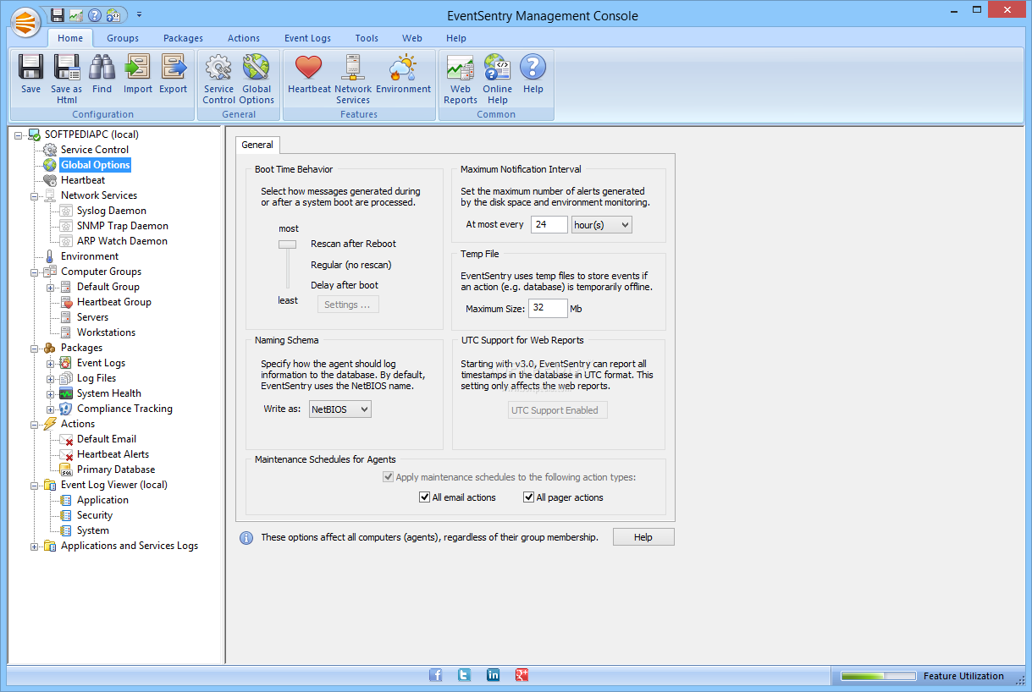This screenshot has height=692, width=1032.
Task: Open Online Help from the ribbon
Action: coord(498,80)
